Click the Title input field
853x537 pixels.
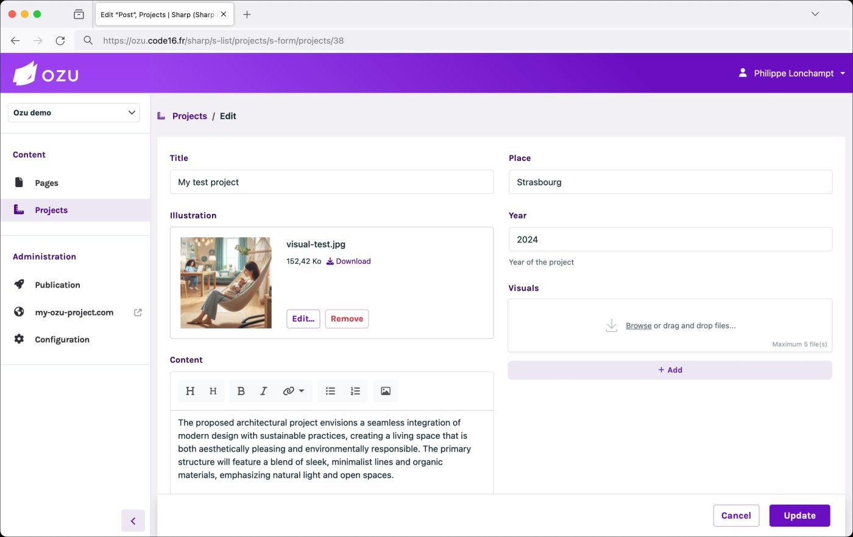click(x=331, y=182)
